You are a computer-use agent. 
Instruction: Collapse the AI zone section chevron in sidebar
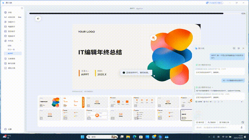pos(21,41)
